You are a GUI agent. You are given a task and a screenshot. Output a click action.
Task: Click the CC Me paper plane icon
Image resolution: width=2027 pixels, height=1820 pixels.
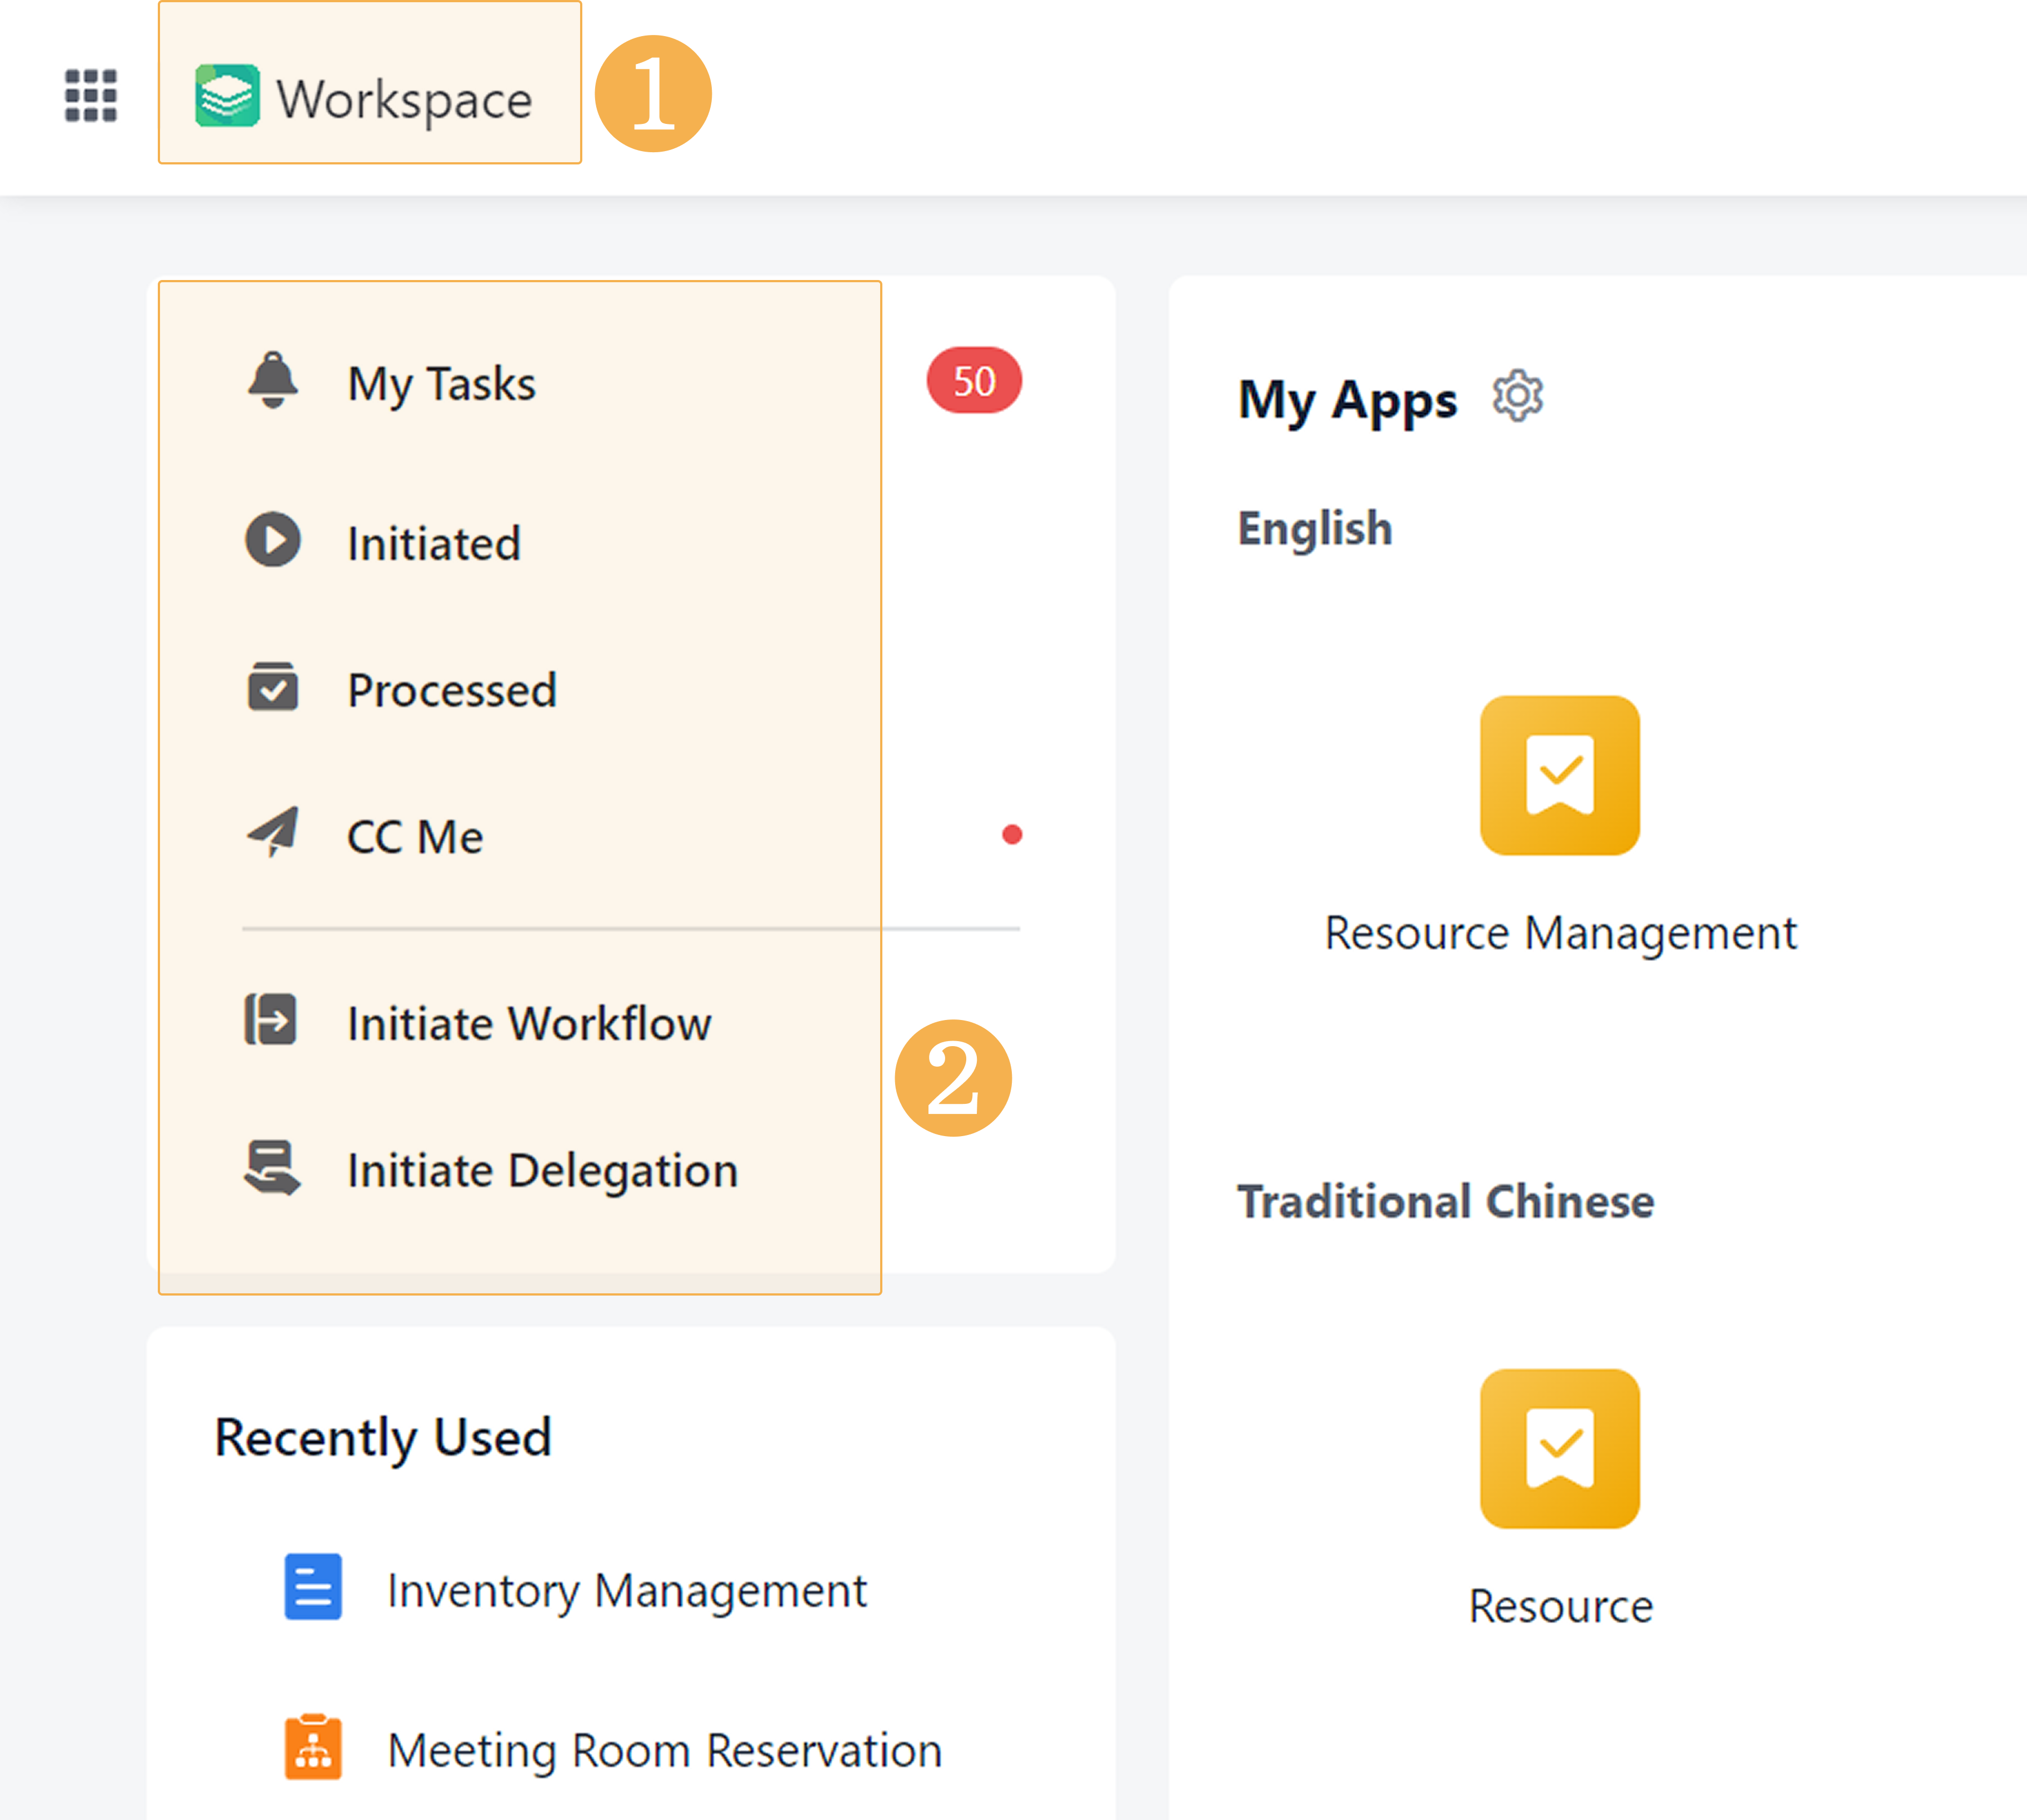point(273,832)
